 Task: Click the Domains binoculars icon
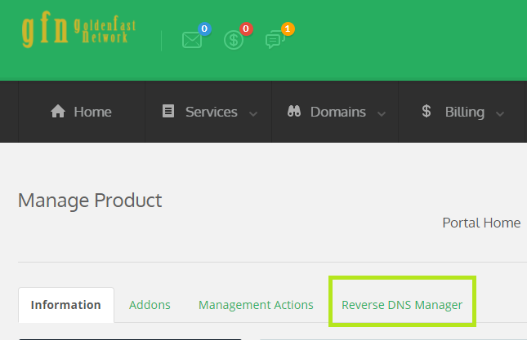point(294,112)
